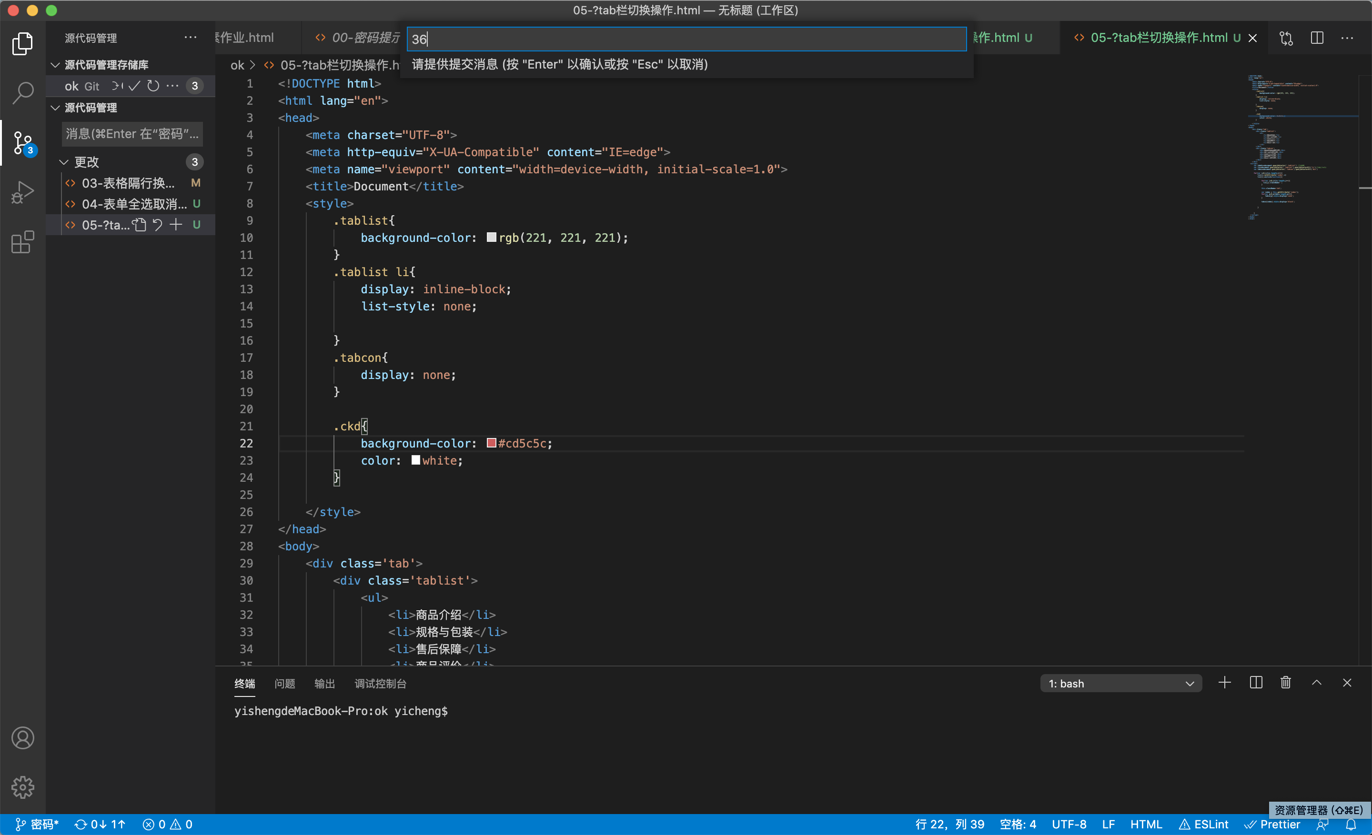Switch to the 终端 panel tab
Image resolution: width=1372 pixels, height=835 pixels.
[x=244, y=683]
